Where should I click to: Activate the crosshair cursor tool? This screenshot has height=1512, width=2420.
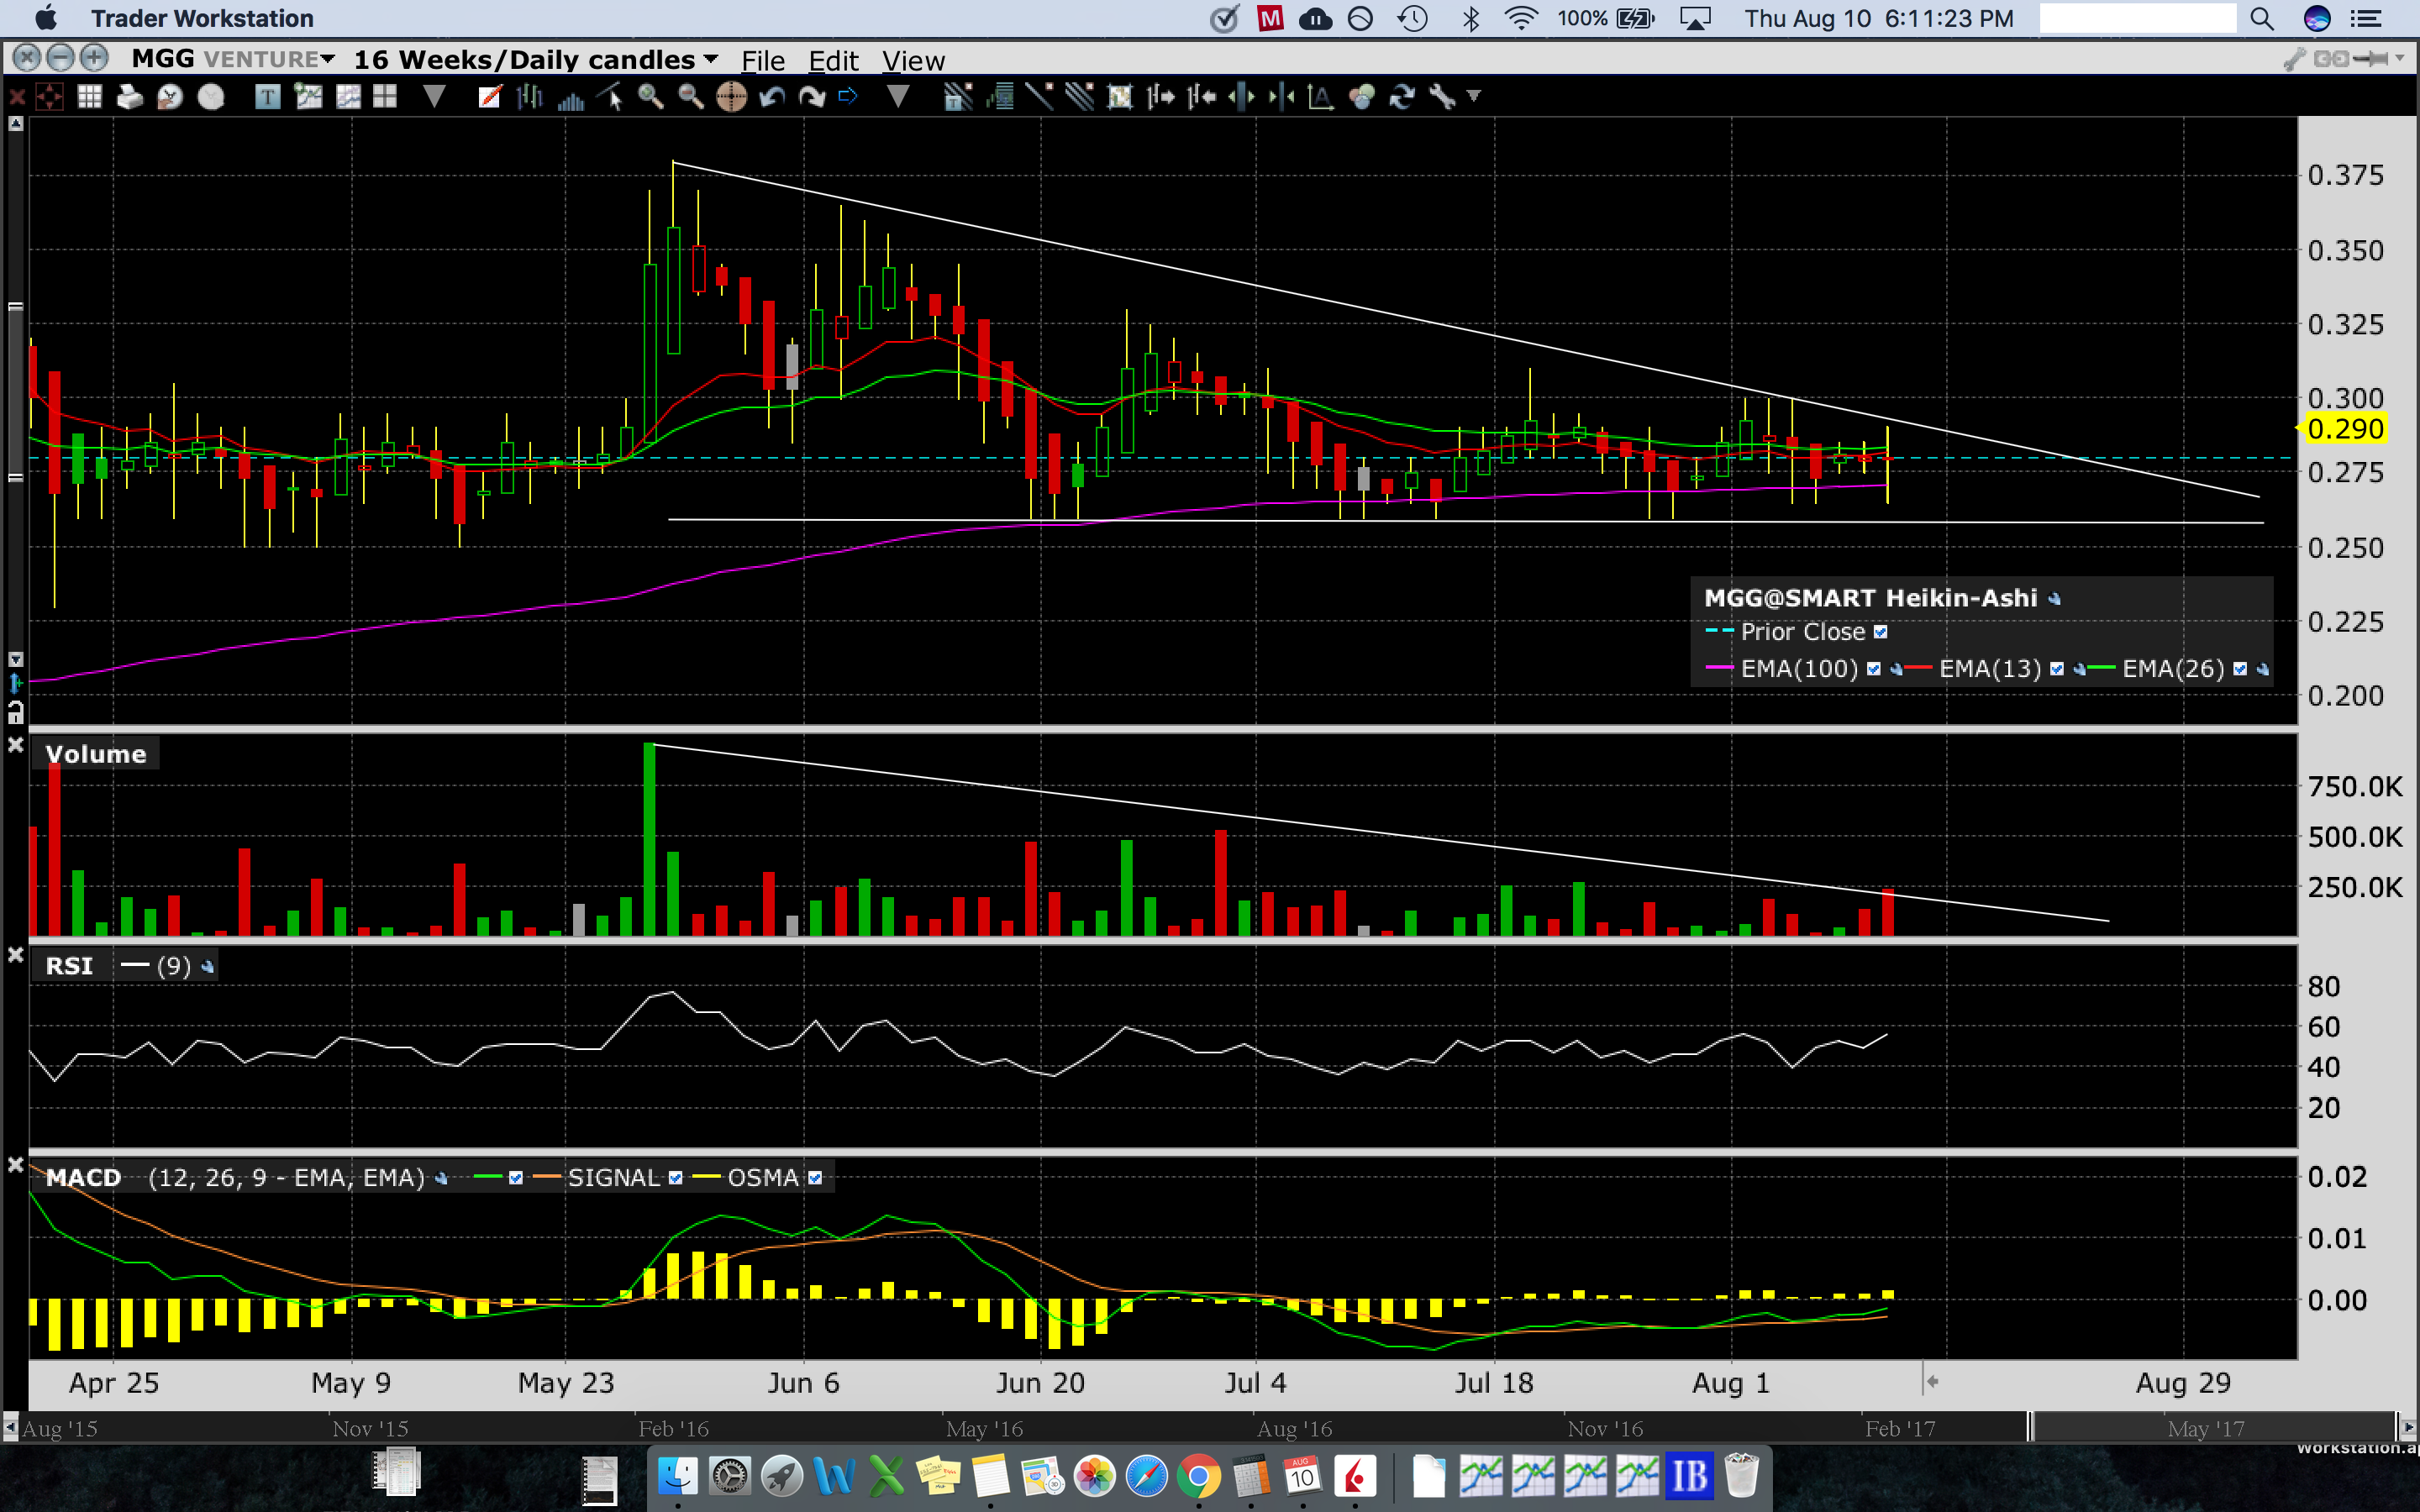coord(49,97)
